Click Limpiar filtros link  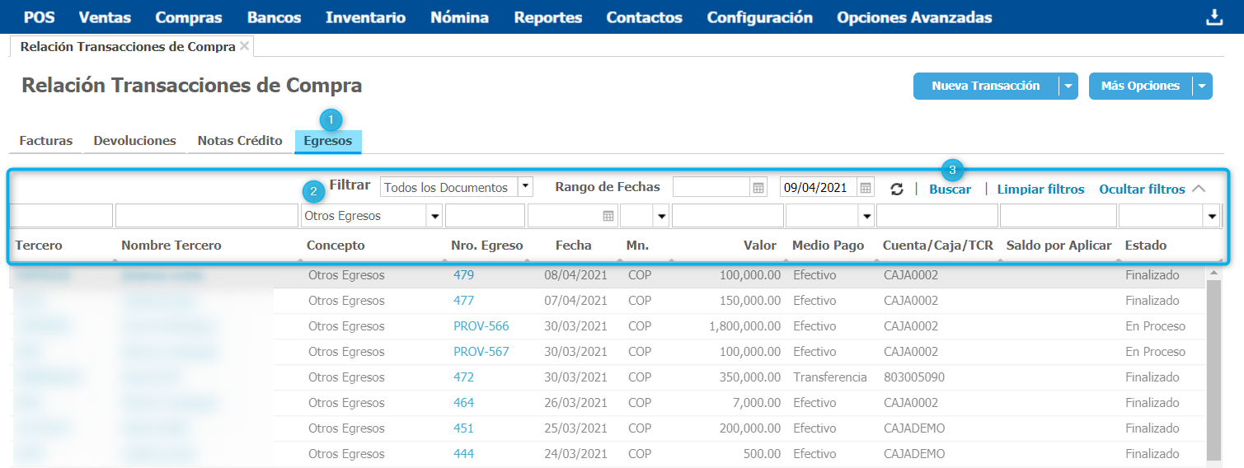click(x=1040, y=189)
